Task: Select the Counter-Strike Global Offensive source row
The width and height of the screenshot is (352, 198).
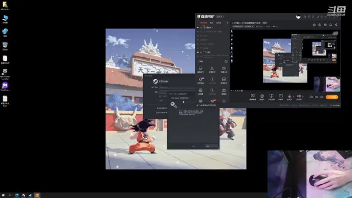Action: (213, 56)
